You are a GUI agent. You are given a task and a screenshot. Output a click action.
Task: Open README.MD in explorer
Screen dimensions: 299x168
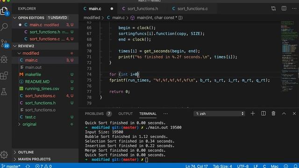coord(45,82)
